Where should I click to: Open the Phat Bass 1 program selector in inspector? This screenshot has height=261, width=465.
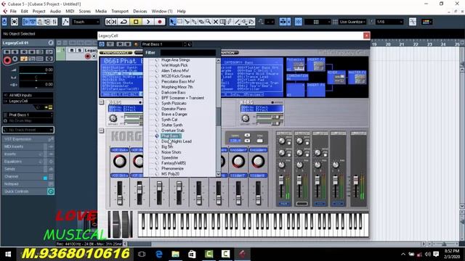click(28, 115)
